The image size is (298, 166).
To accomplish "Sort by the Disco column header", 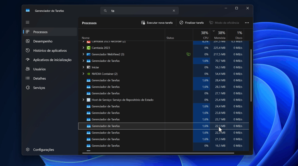I will [235, 35].
